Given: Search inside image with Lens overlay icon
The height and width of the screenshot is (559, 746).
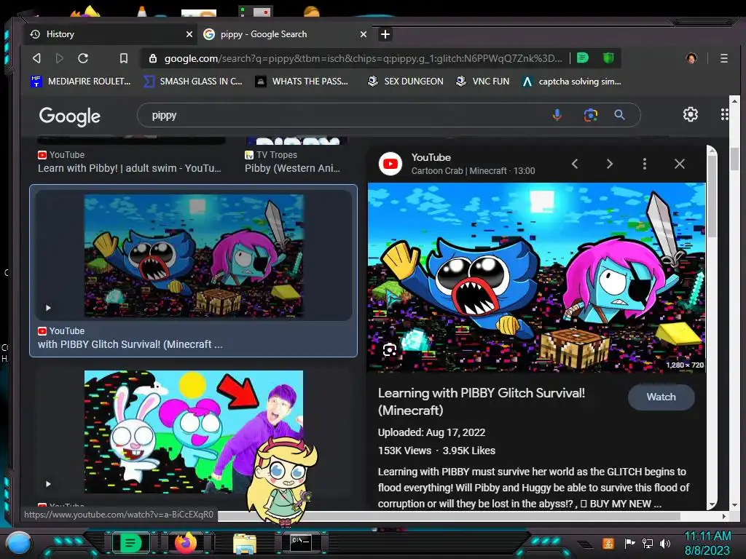Looking at the screenshot, I should (390, 350).
